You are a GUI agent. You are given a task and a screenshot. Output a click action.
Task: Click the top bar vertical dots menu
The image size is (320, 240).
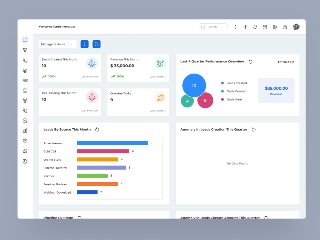[235, 27]
